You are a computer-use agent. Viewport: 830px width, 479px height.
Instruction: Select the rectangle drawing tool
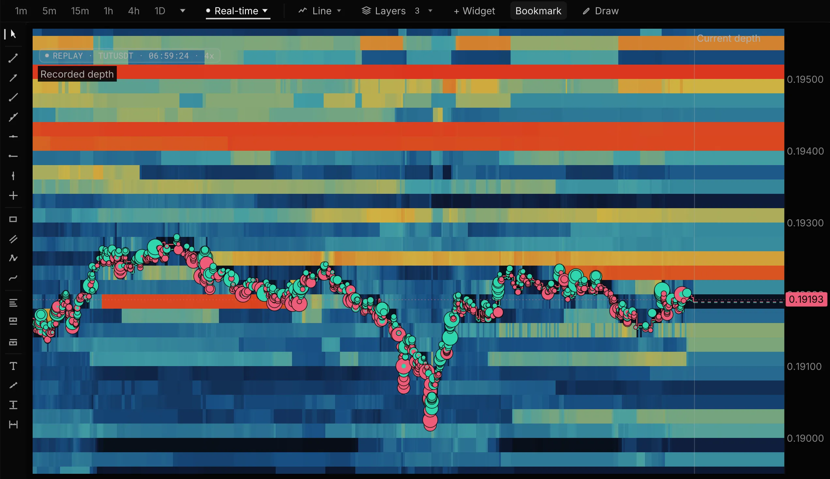tap(13, 219)
